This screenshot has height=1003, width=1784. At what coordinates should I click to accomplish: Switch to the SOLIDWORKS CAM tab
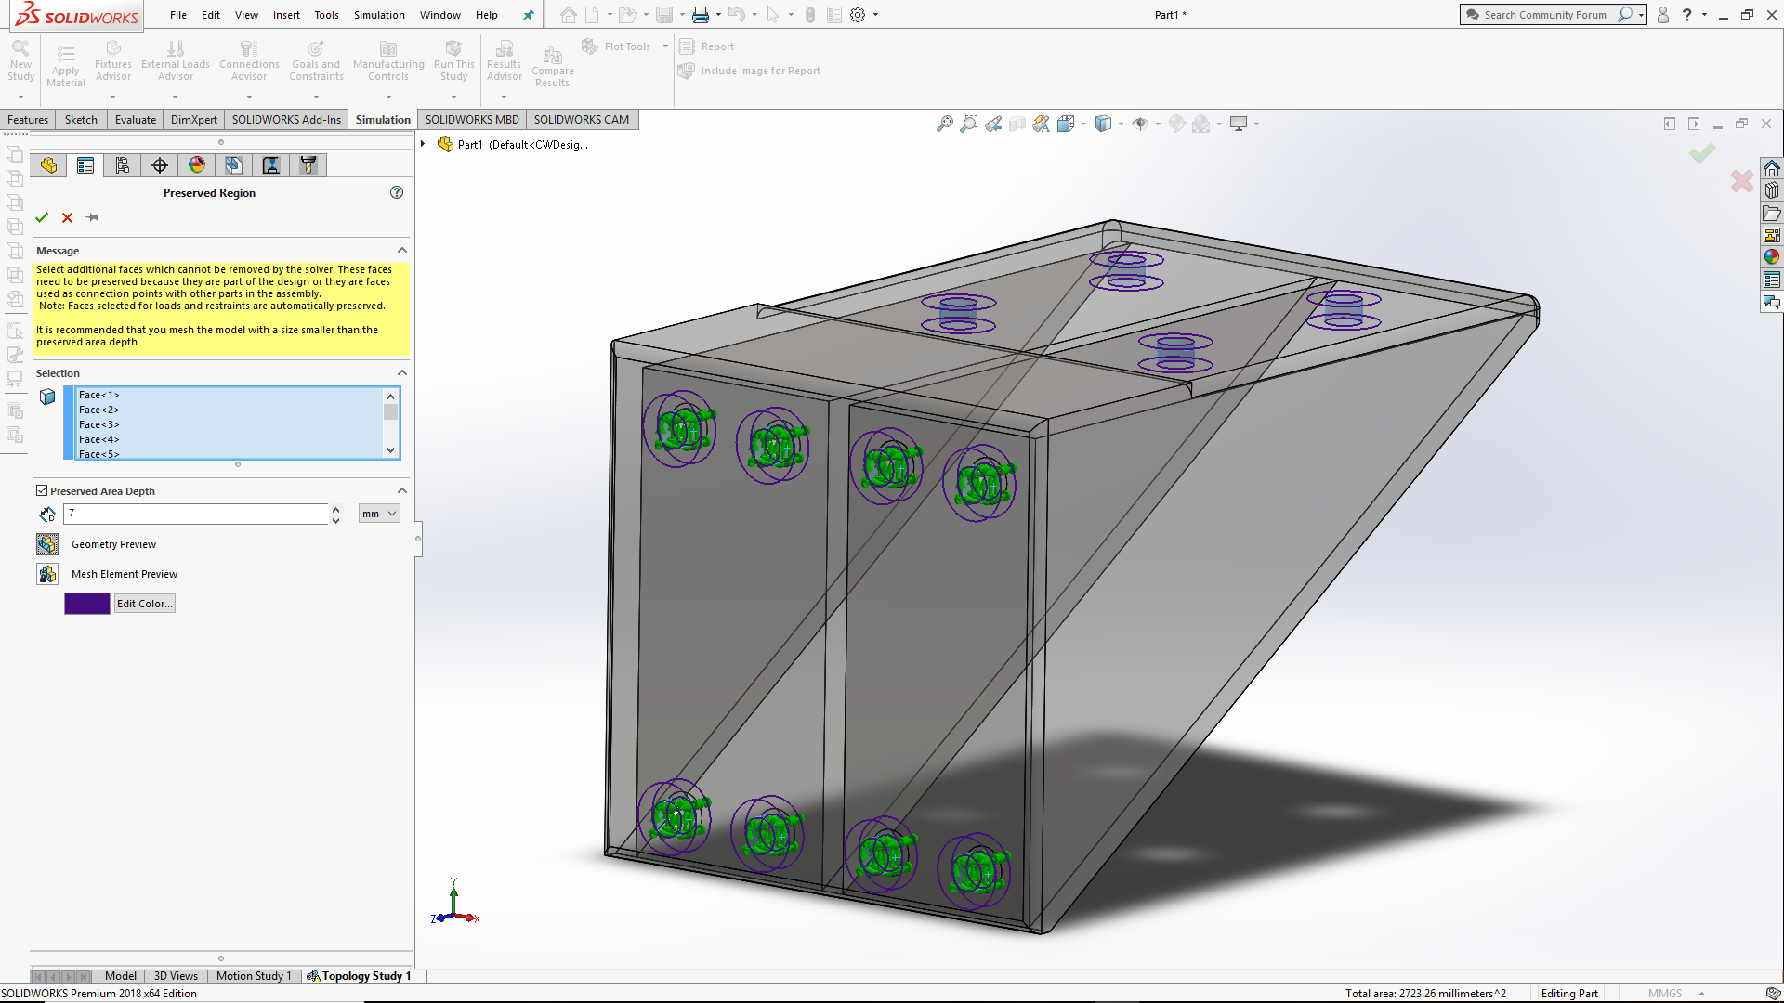click(x=582, y=119)
